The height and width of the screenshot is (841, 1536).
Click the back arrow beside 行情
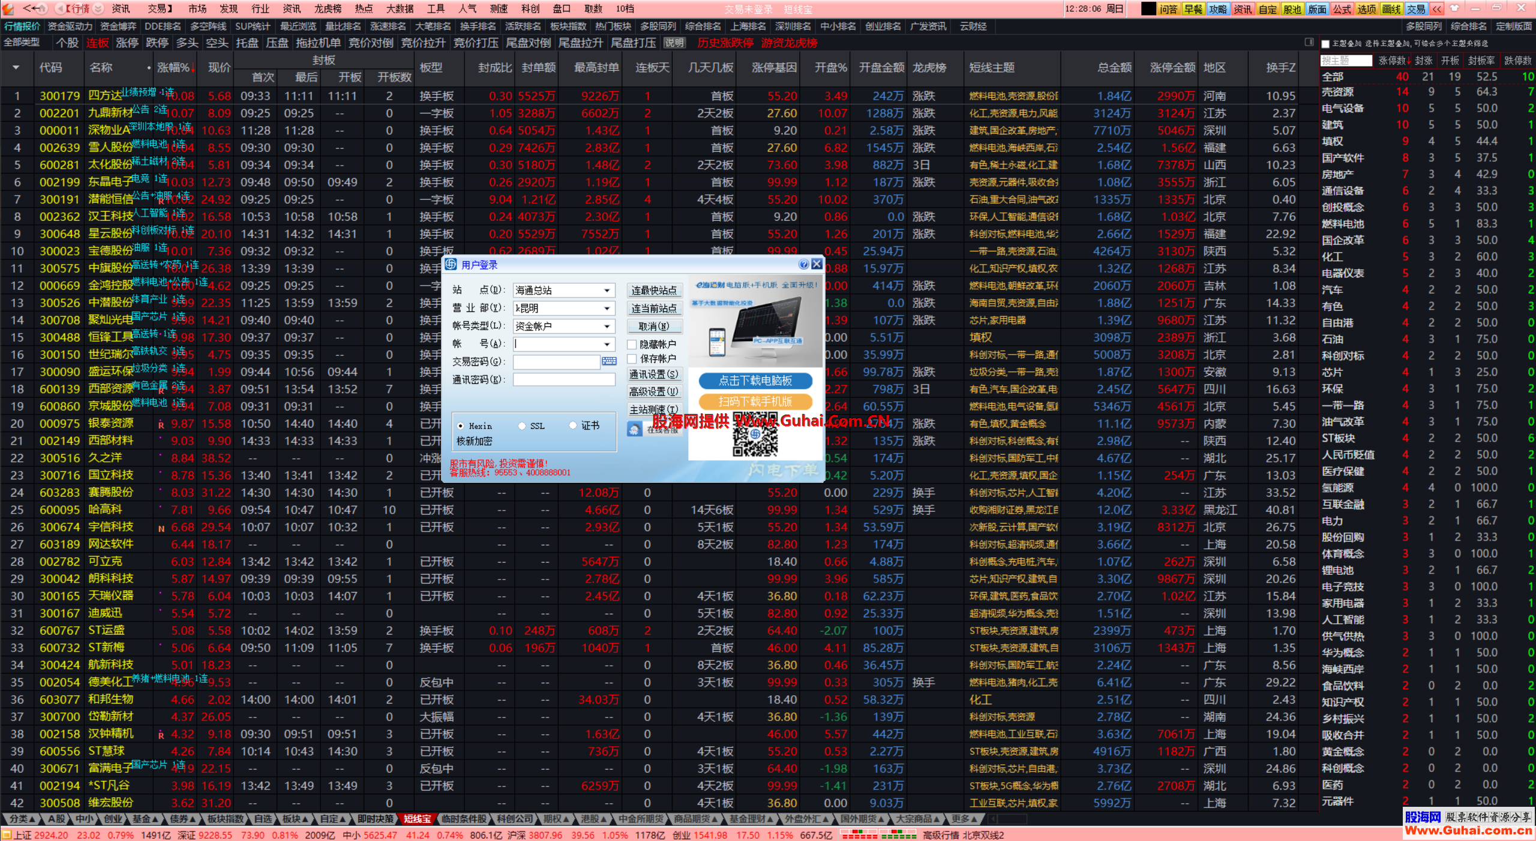coord(59,8)
